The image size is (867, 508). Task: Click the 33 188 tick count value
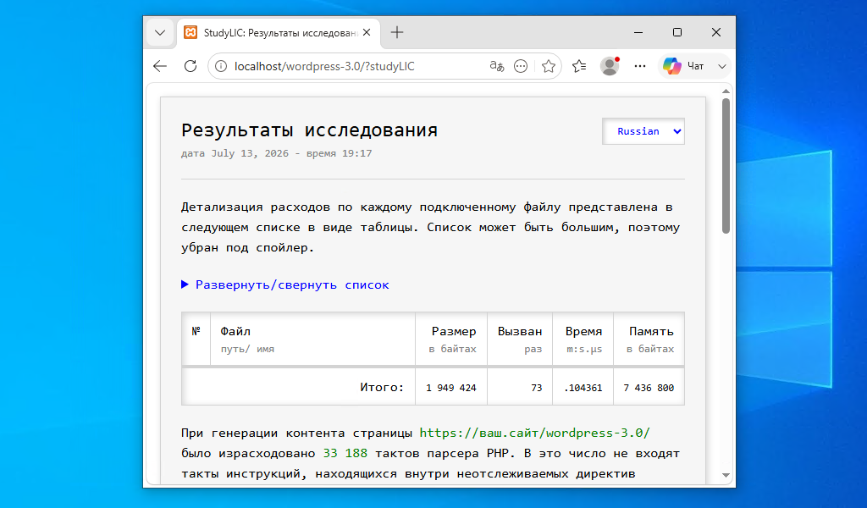345,453
